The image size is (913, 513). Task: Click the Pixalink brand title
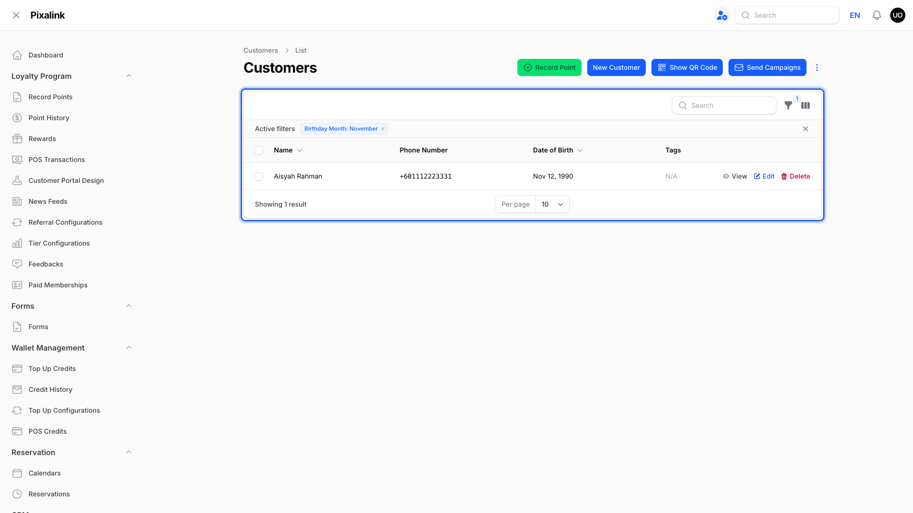click(48, 15)
